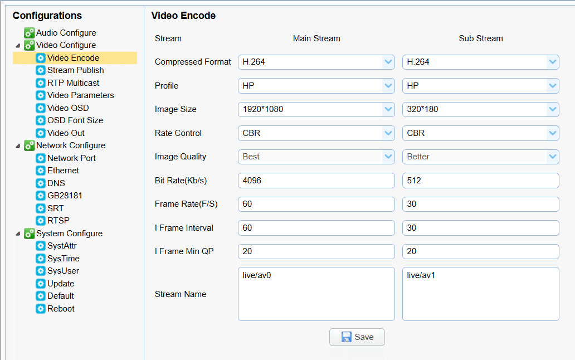This screenshot has height=360, width=575.
Task: Select the SysTime menu entry
Action: (x=63, y=259)
